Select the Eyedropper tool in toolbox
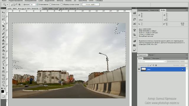This screenshot has height=106, width=189. coord(3,29)
